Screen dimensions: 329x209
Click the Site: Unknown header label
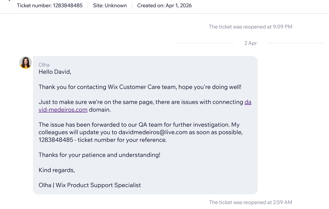110,5
